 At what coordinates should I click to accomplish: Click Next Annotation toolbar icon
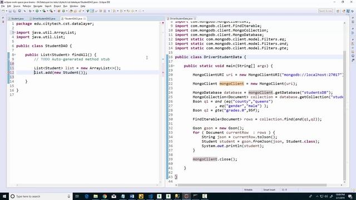click(x=114, y=11)
